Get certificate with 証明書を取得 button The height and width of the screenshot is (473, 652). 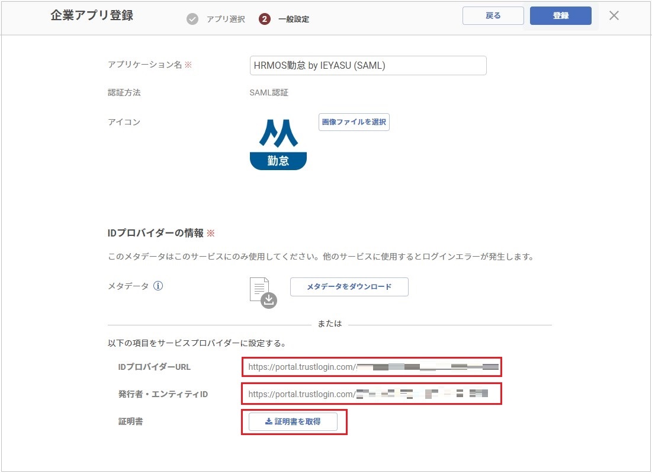click(293, 422)
